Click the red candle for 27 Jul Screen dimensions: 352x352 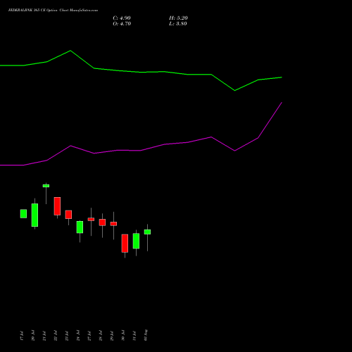[91, 219]
